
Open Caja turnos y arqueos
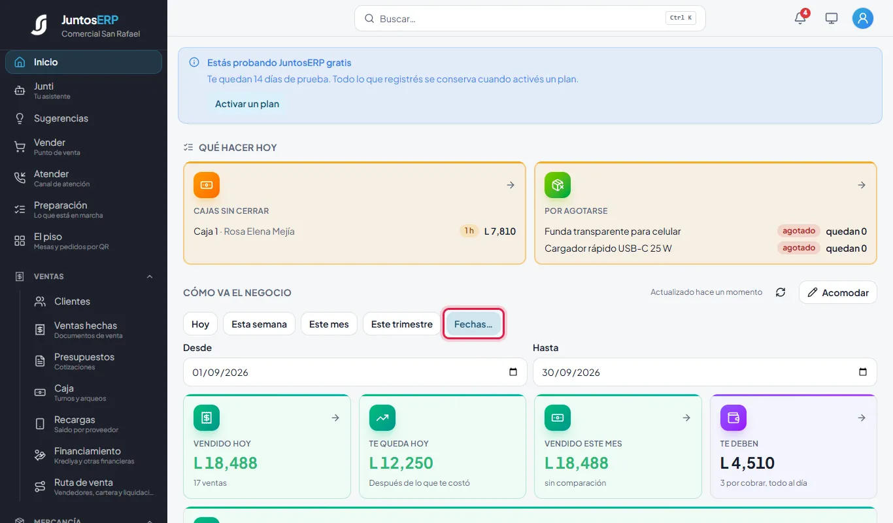click(x=93, y=393)
